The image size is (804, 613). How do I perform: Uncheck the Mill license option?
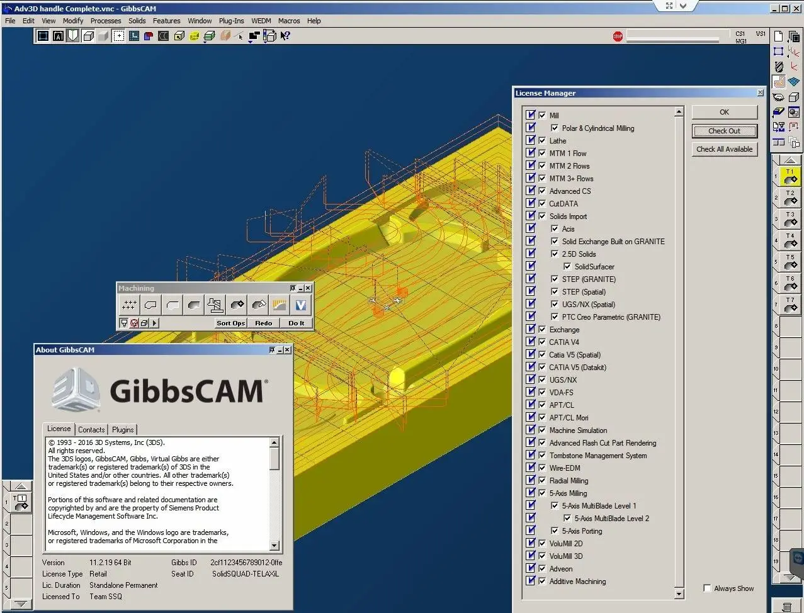(542, 115)
